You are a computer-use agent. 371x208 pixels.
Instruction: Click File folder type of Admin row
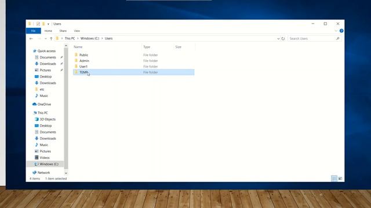tap(151, 61)
